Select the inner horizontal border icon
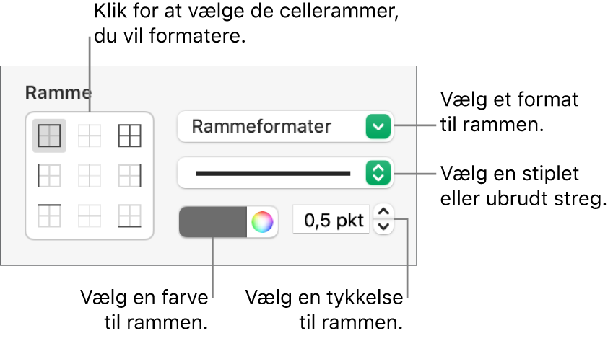Viewport: 613px width, 341px height. [90, 215]
